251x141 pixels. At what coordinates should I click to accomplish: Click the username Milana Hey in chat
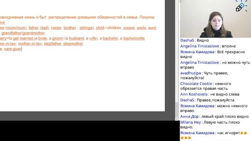(191, 122)
